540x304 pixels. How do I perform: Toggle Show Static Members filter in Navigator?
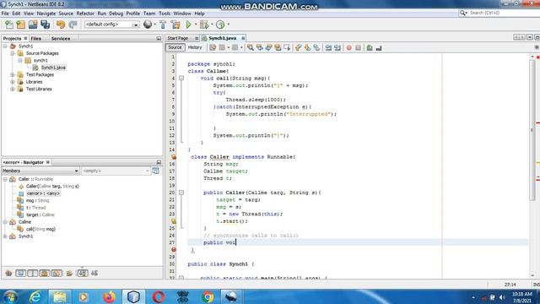(x=33, y=274)
